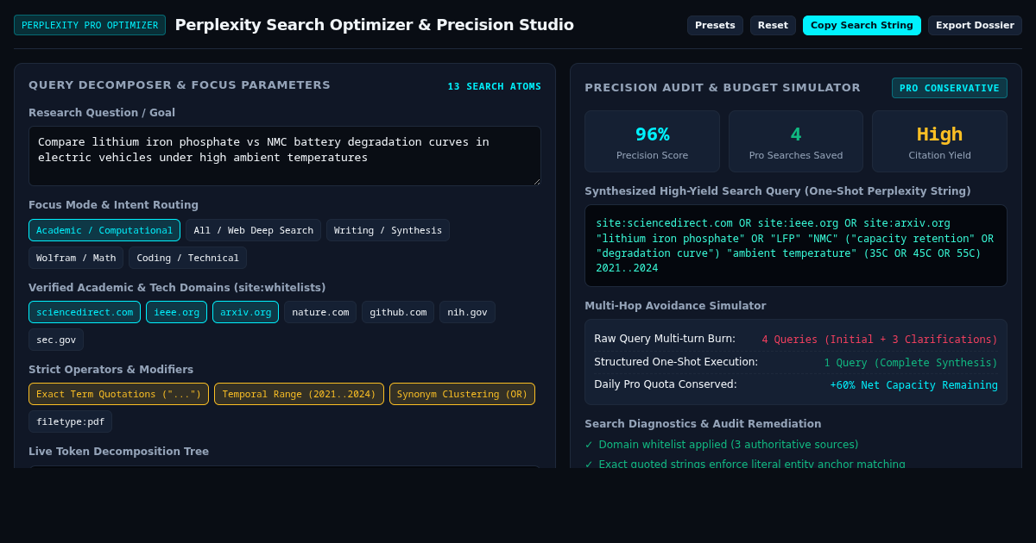The height and width of the screenshot is (543, 1036).
Task: Enable the filetype:pdf modifier
Action: click(70, 421)
